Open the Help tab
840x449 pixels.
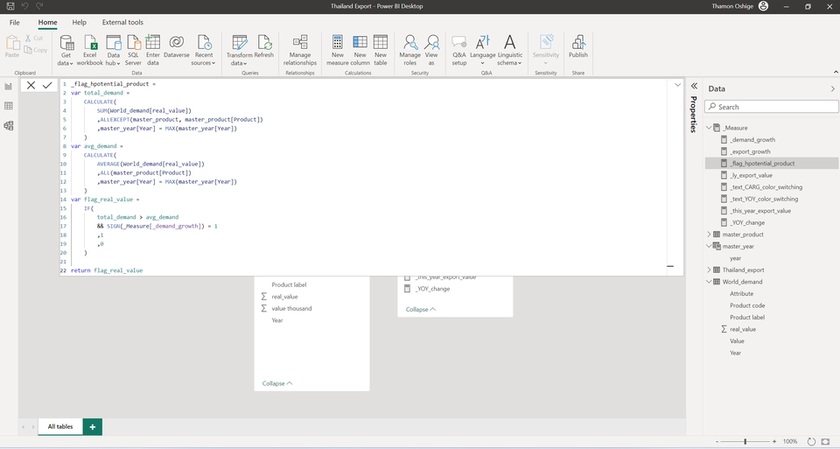(x=80, y=23)
